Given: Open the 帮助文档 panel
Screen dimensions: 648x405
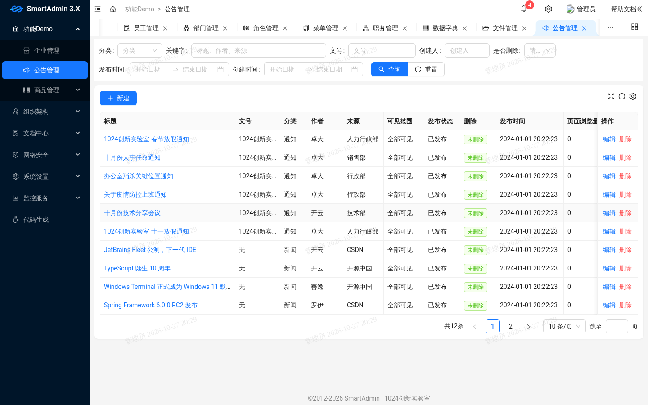Looking at the screenshot, I should [x=626, y=9].
